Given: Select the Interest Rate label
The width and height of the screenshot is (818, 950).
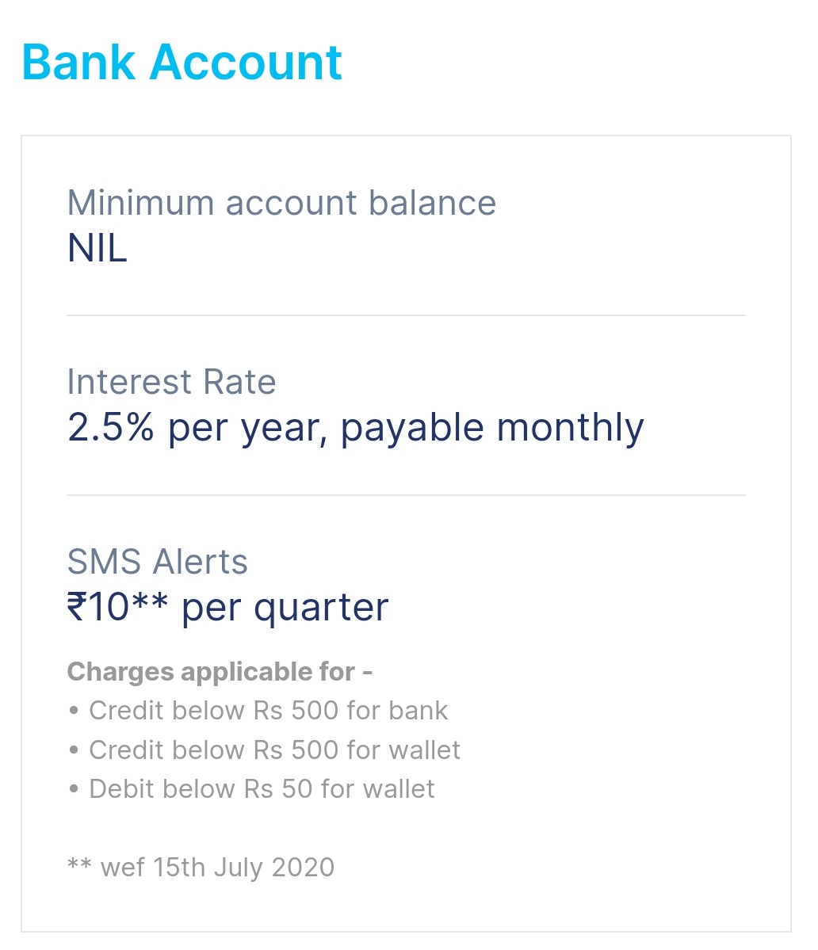Looking at the screenshot, I should (x=171, y=382).
